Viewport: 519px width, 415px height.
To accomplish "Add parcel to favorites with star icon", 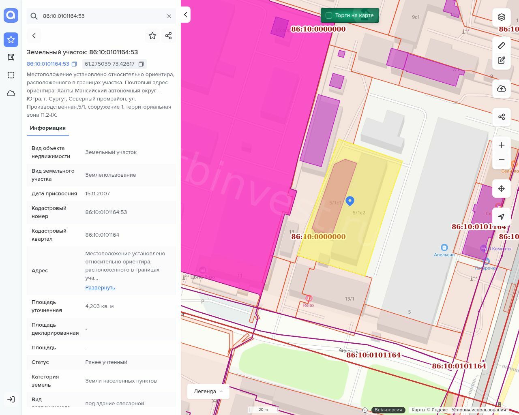I will coord(152,36).
